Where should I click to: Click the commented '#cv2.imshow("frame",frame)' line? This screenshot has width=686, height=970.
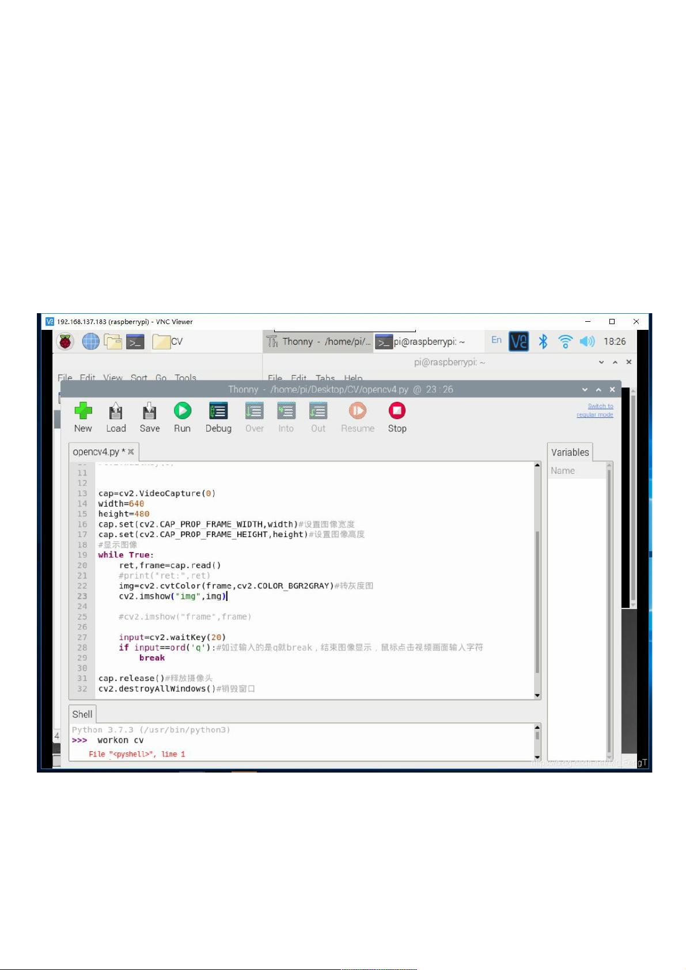[x=185, y=617]
